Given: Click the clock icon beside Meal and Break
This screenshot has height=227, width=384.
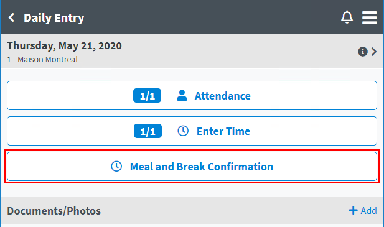Looking at the screenshot, I should click(x=116, y=166).
